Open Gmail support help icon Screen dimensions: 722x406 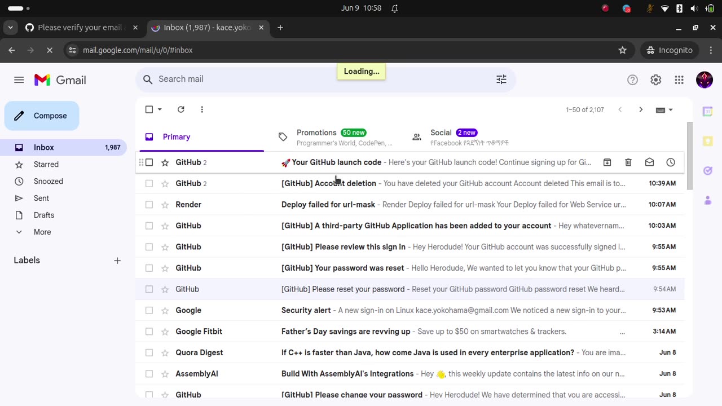click(x=632, y=80)
